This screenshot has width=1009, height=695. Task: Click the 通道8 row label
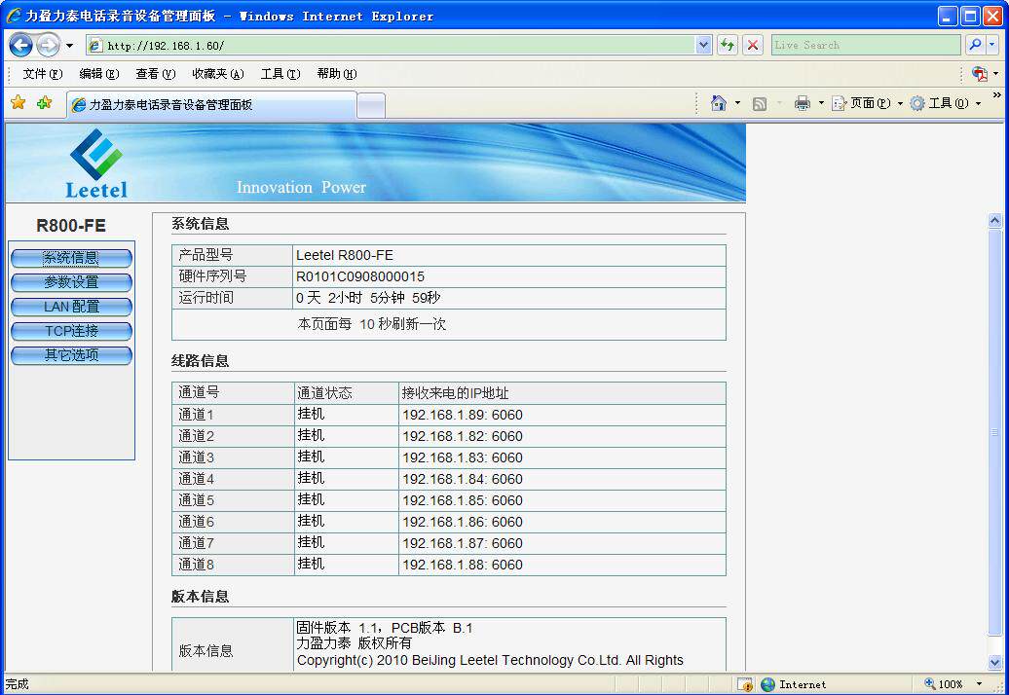197,565
